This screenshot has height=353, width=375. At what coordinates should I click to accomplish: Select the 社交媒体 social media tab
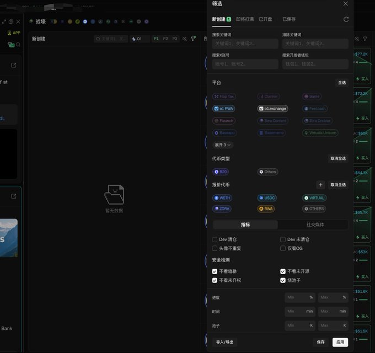click(x=315, y=224)
